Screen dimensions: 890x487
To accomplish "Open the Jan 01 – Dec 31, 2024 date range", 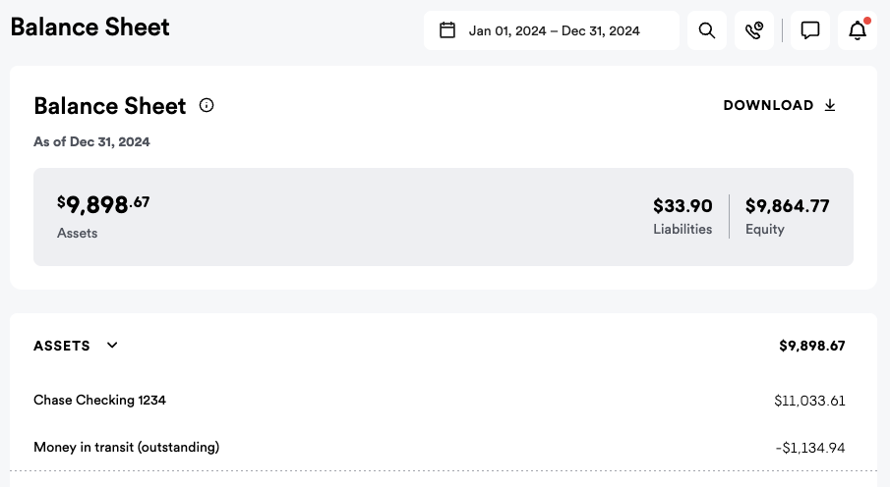I will coord(554,30).
